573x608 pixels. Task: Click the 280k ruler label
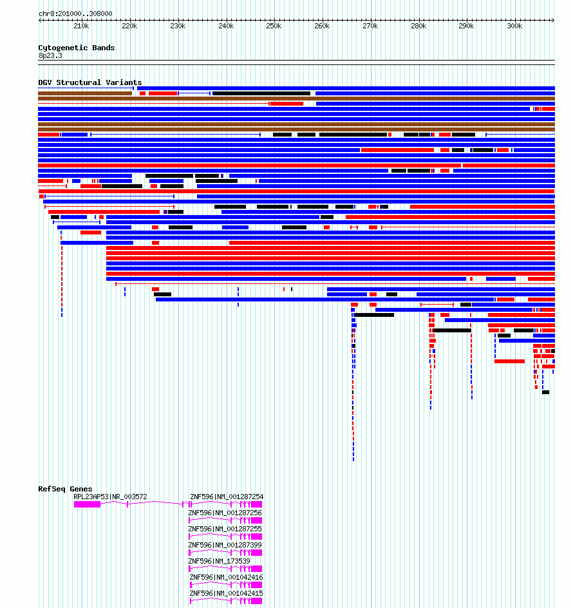click(x=418, y=26)
